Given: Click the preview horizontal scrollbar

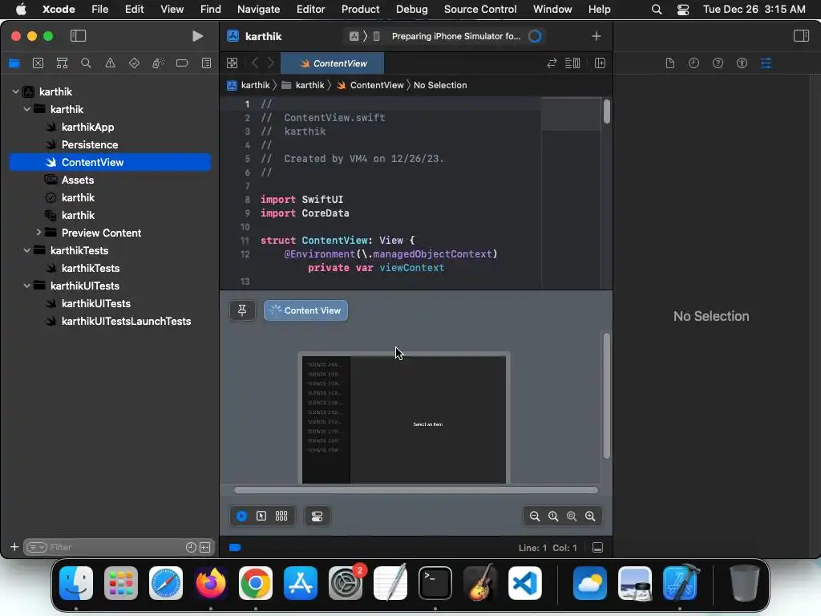Looking at the screenshot, I should tap(416, 490).
